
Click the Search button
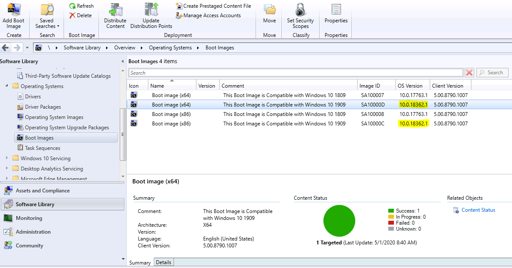click(492, 73)
